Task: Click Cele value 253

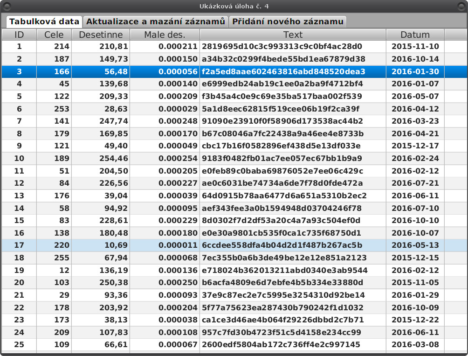Action: [54, 109]
